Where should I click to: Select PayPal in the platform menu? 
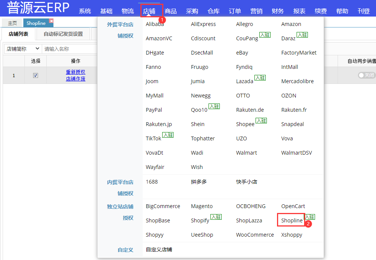(x=154, y=110)
